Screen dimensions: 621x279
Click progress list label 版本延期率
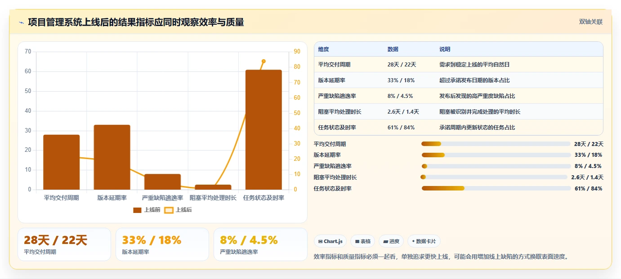coord(327,155)
